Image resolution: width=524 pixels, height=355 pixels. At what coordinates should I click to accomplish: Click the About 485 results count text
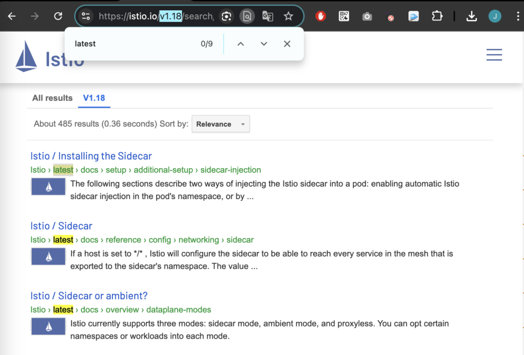click(95, 124)
